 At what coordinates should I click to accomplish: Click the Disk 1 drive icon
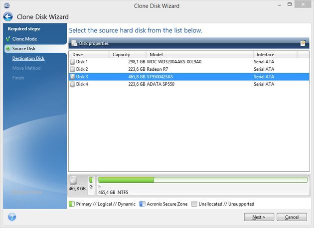(x=72, y=62)
